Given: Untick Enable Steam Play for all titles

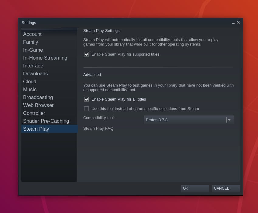Looking at the screenshot, I should pyautogui.click(x=86, y=99).
